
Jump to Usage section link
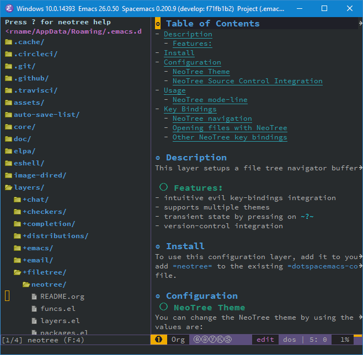click(x=175, y=90)
